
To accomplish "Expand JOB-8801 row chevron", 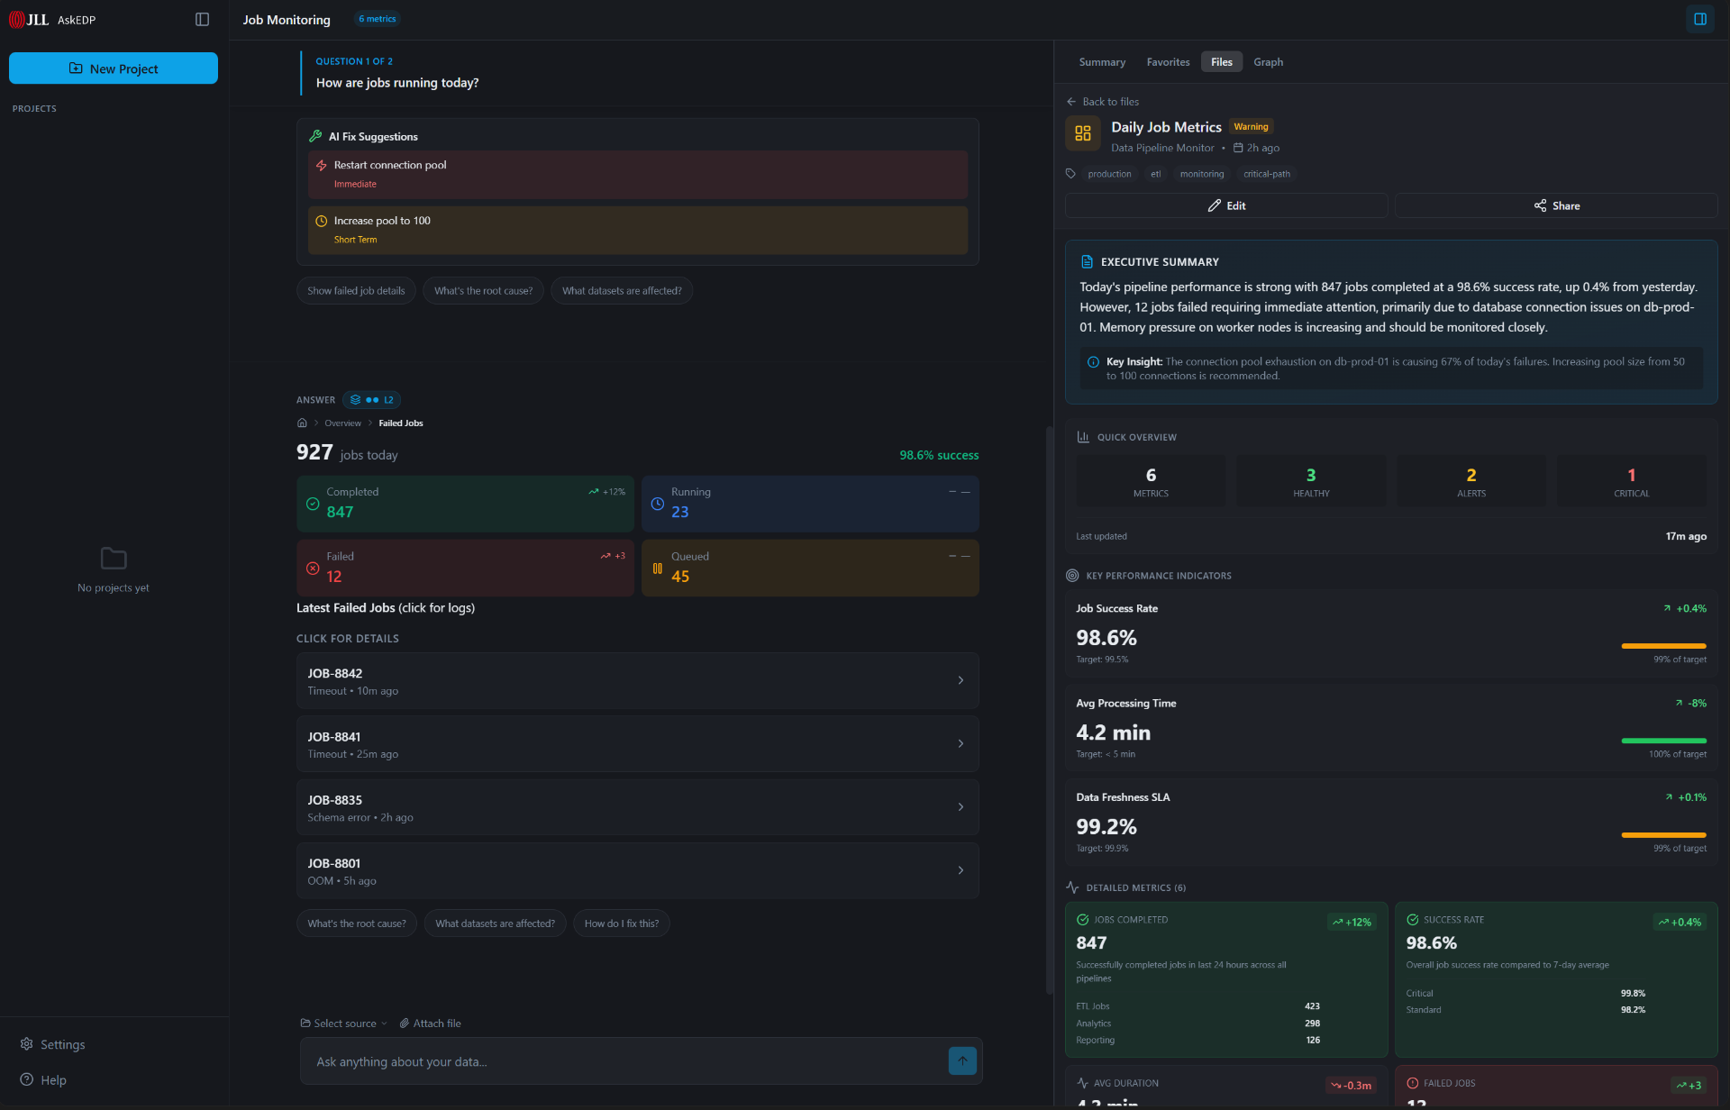I will tap(961, 869).
